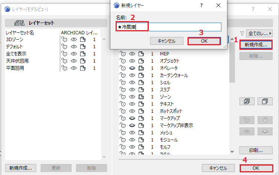Image resolution: width=279 pixels, height=175 pixels.
Task: Toggle the eye visibility for the 天井伏図用 layer set
Action: tap(74, 61)
